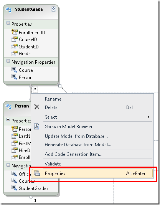Select the StudentID property in StudentGrade
Screen dimensions: 160x205
(29, 47)
